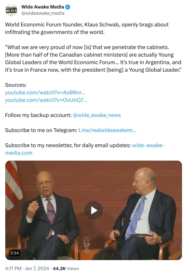Open the first YouTube source link (AoBRnr)
Image resolution: width=192 pixels, height=277 pixels.
point(45,92)
